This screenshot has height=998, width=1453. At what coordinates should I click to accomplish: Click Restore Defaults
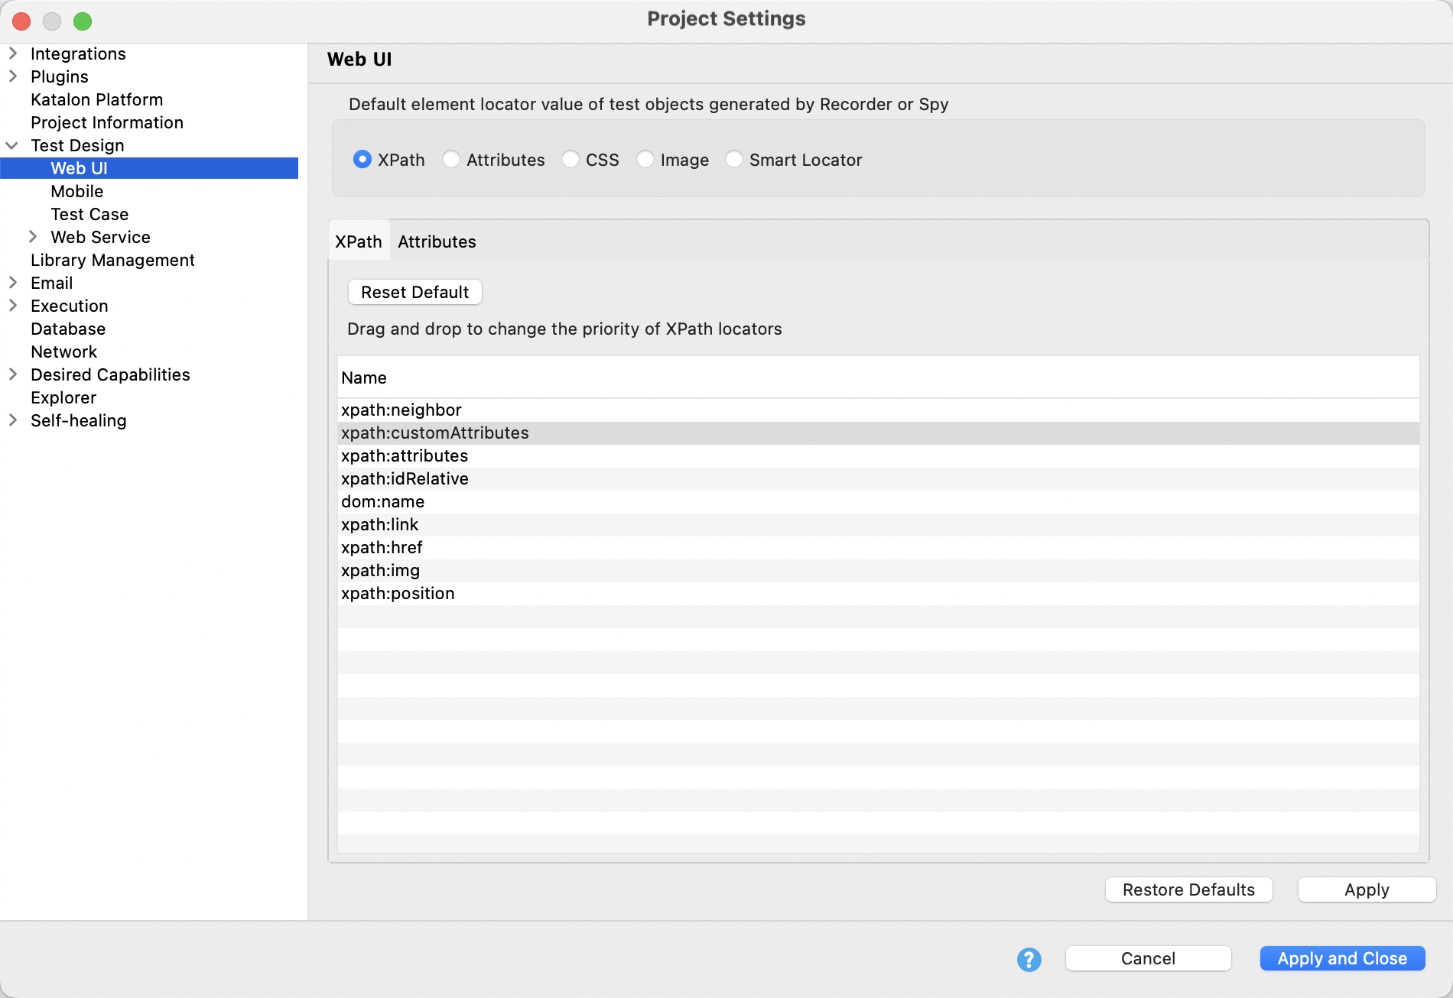click(x=1188, y=889)
